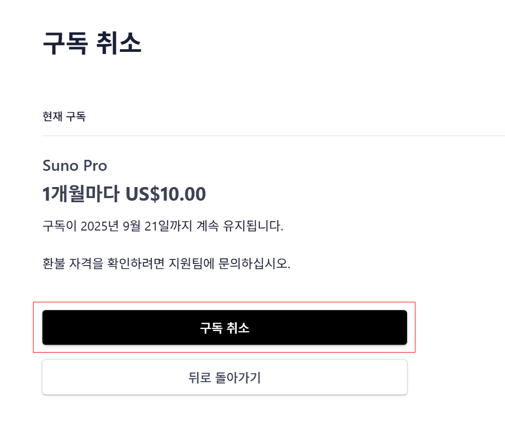The height and width of the screenshot is (427, 505).
Task: Click the 문의하십시오 text in the refund notice
Action: pos(254,264)
